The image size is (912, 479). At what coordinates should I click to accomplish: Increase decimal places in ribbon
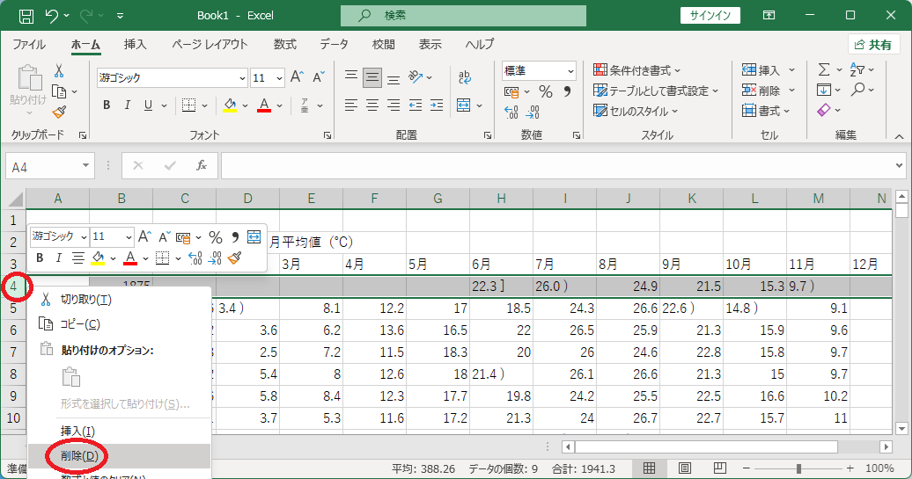tap(511, 112)
